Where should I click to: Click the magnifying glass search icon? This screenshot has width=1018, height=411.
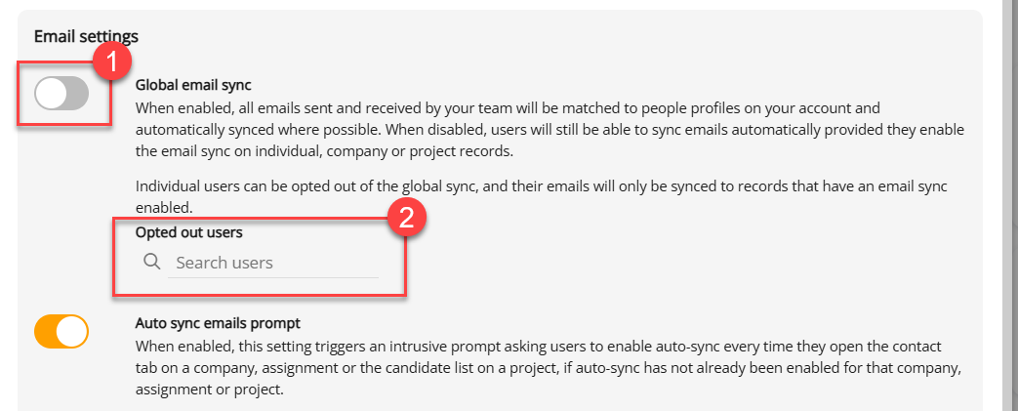point(152,262)
